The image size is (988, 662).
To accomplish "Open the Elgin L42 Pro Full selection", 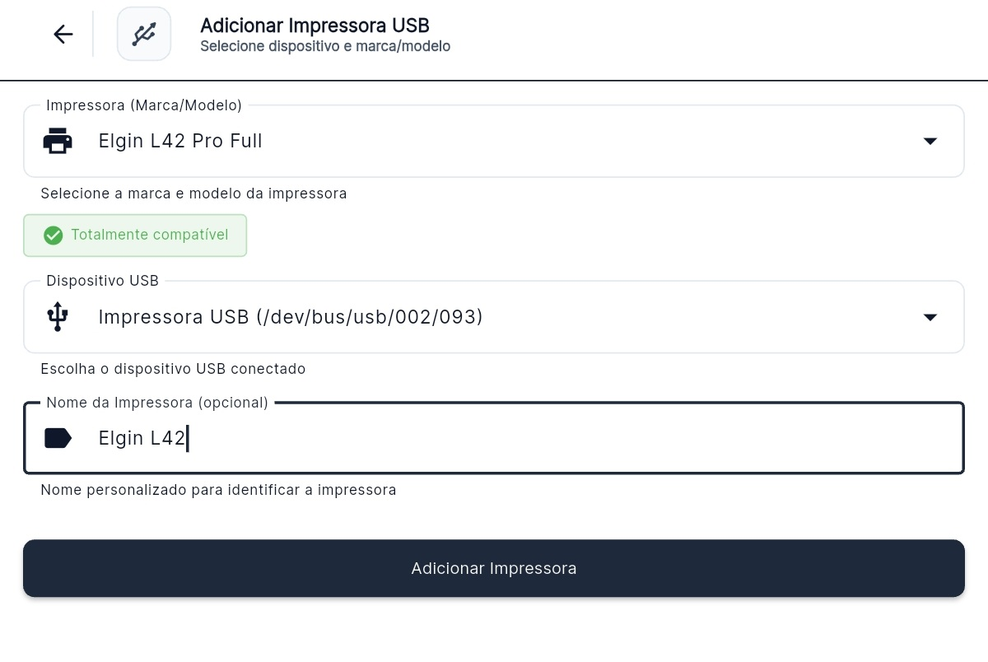I will click(x=494, y=141).
